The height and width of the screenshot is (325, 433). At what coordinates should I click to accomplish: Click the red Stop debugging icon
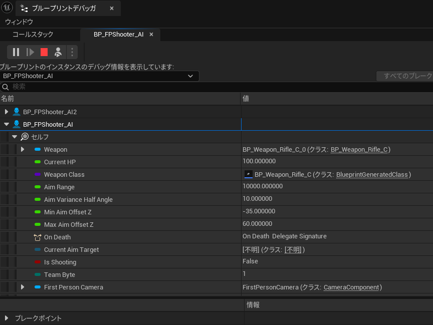(44, 52)
